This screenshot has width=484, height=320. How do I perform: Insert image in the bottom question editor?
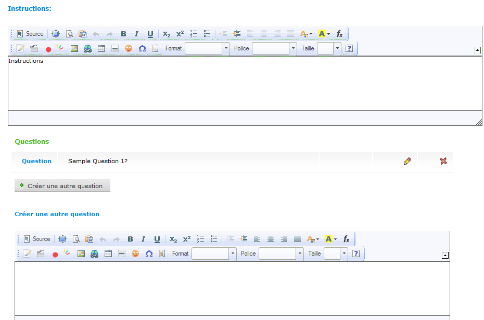click(81, 254)
